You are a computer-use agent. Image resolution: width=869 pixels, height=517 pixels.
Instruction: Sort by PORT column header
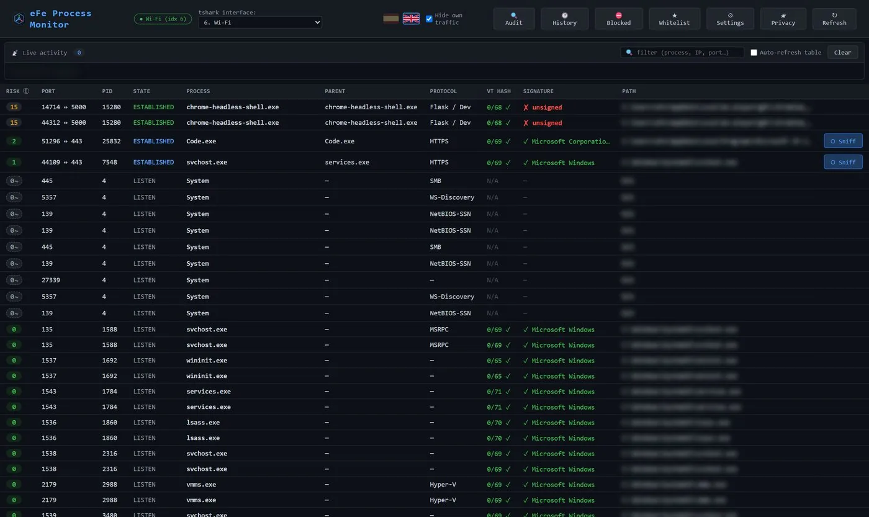[48, 91]
